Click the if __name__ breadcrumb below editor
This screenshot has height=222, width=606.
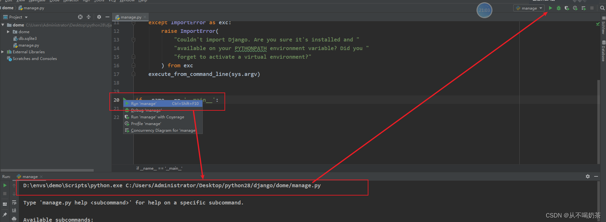click(x=159, y=168)
